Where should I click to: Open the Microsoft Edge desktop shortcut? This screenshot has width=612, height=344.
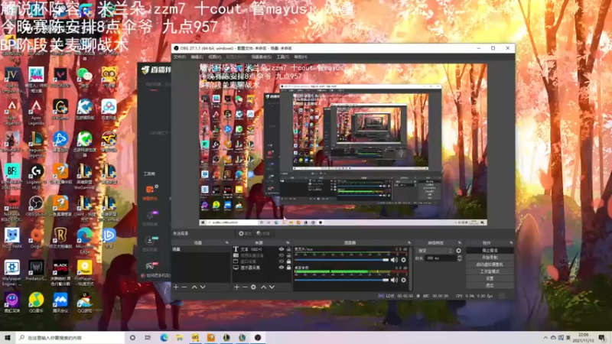[84, 239]
